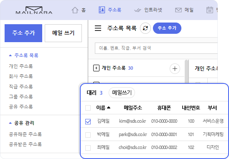Select the 주소록 address book icon

(102, 10)
